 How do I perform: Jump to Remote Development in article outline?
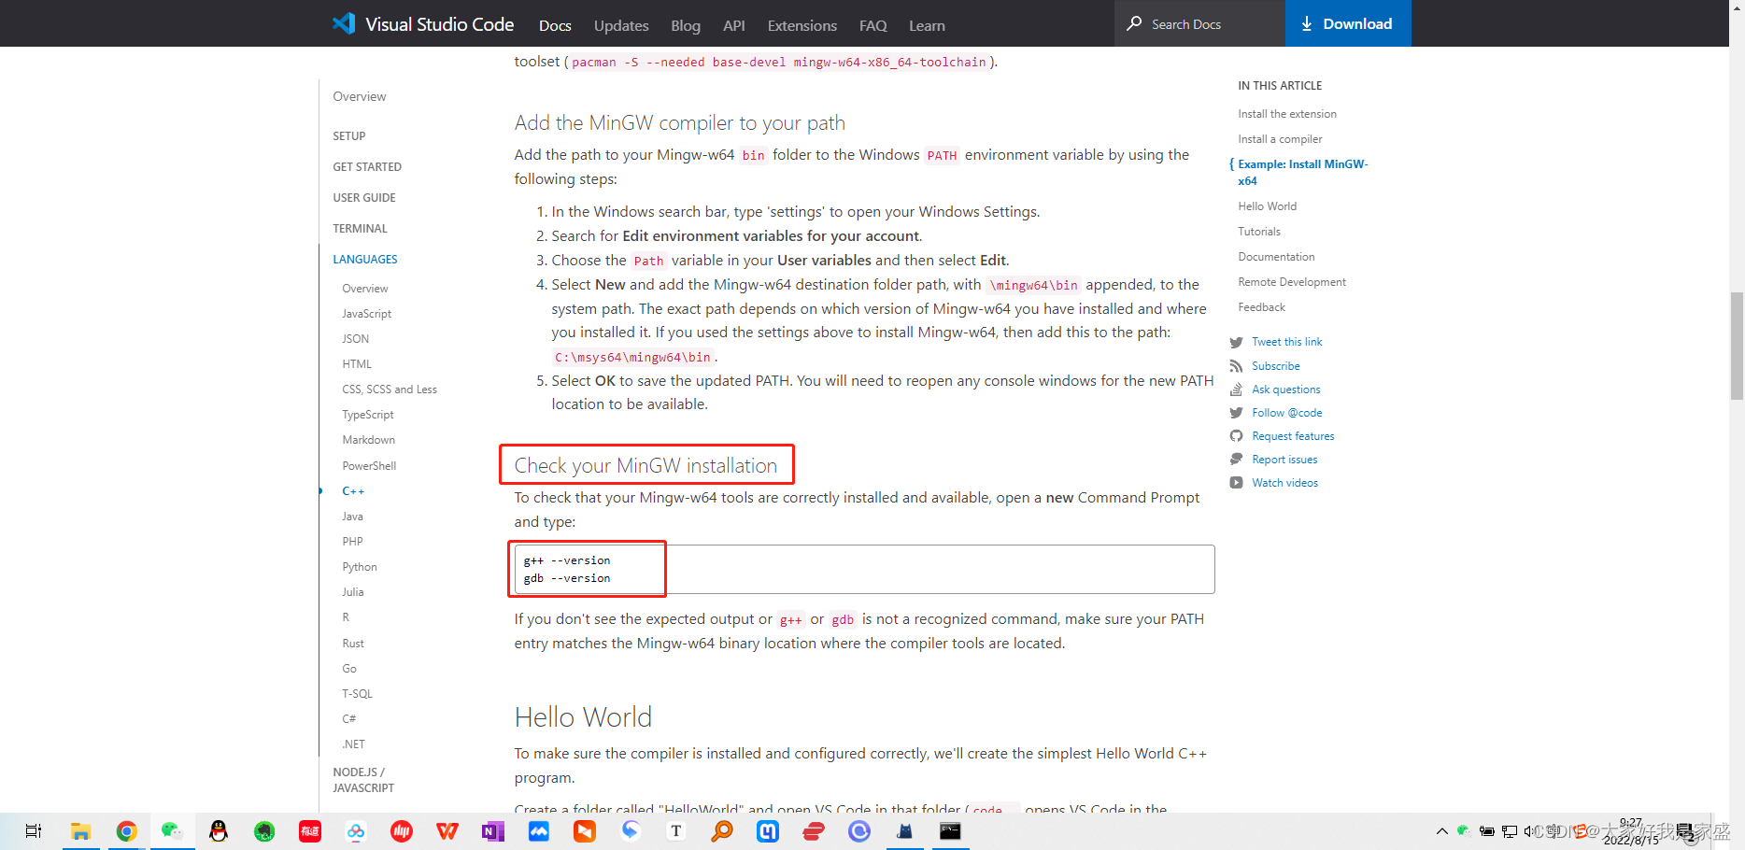pos(1292,282)
